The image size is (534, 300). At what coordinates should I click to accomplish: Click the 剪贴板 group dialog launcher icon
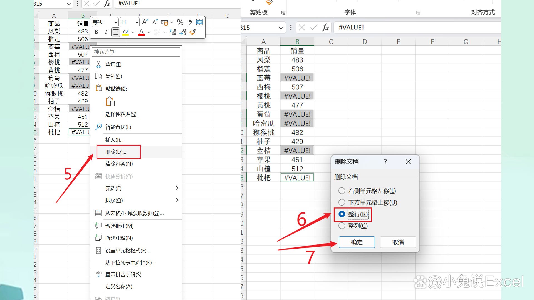tap(283, 13)
